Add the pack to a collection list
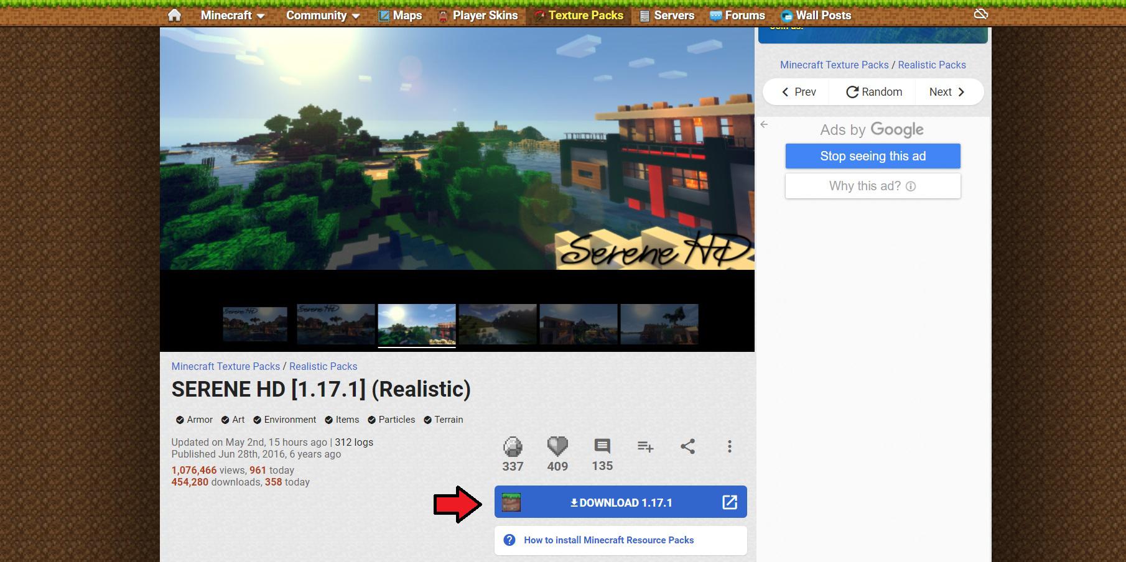1126x562 pixels. [645, 446]
